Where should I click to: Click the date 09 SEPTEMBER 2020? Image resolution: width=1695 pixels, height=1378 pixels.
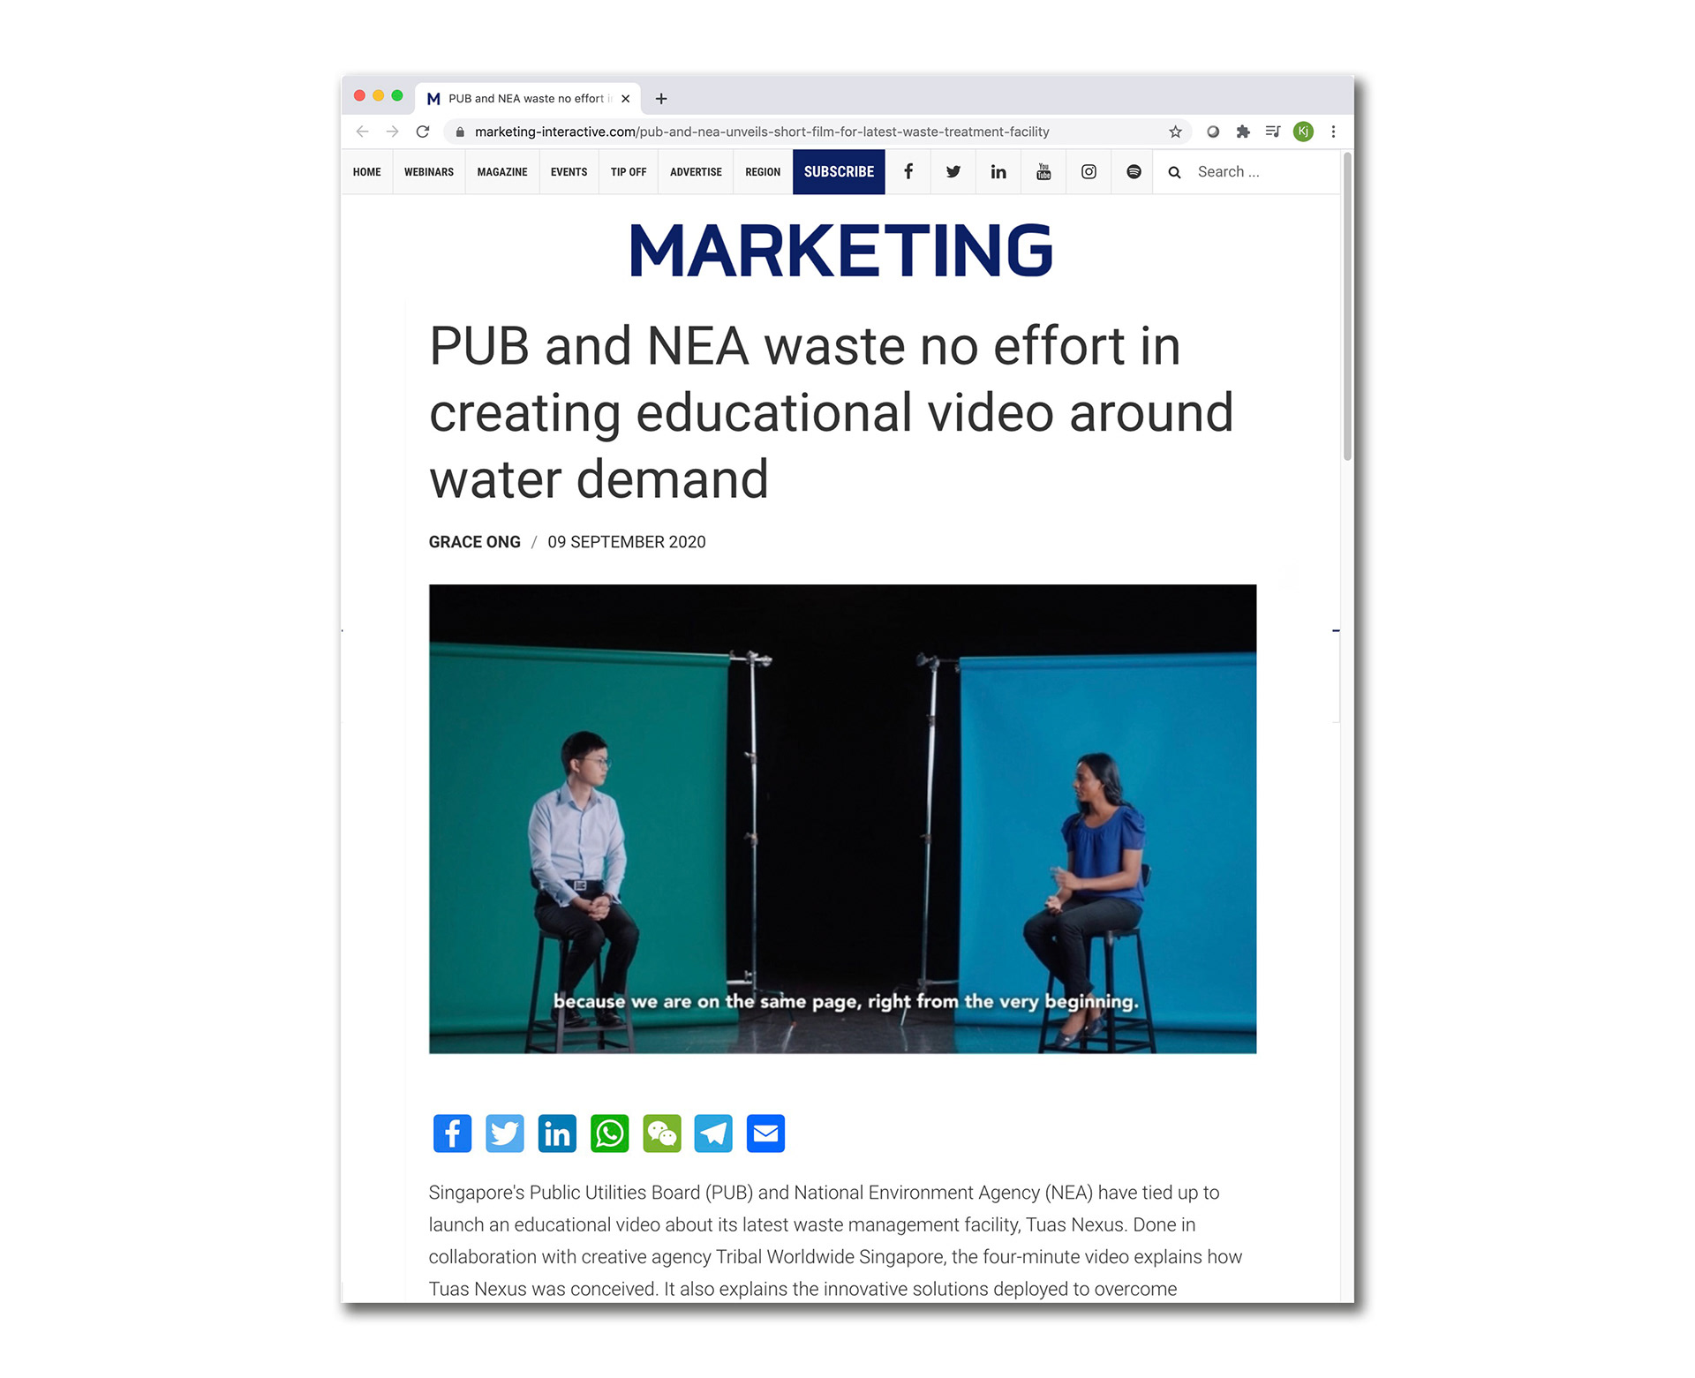[x=627, y=542]
